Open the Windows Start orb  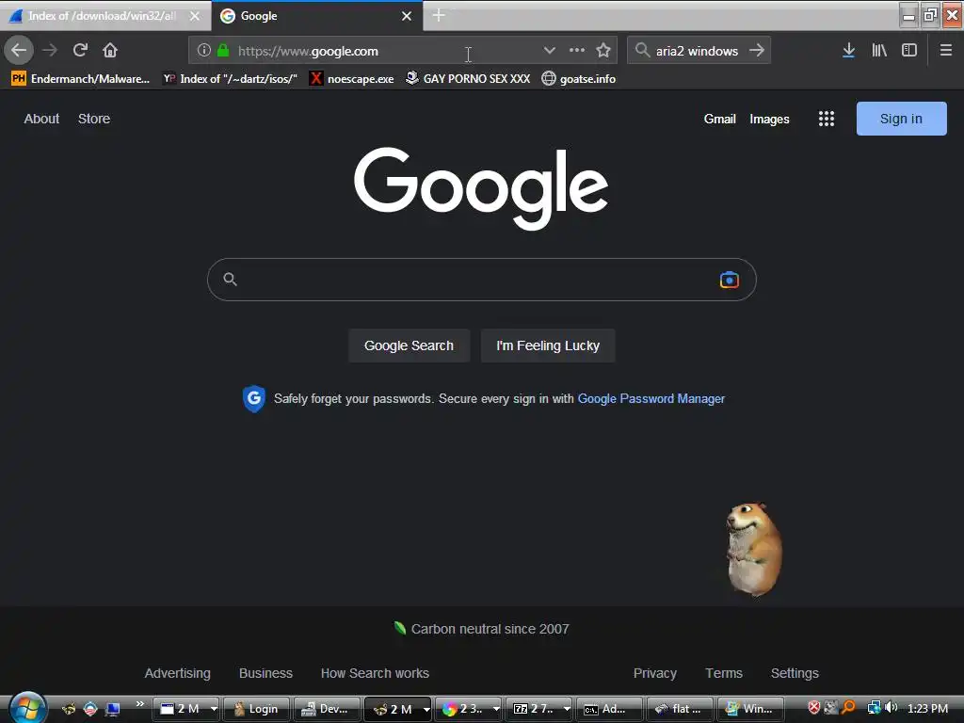27,708
